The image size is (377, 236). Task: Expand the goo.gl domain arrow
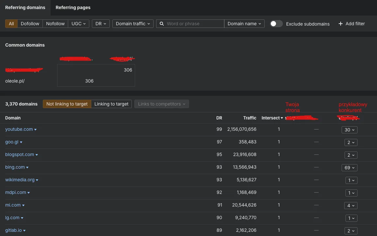21,142
